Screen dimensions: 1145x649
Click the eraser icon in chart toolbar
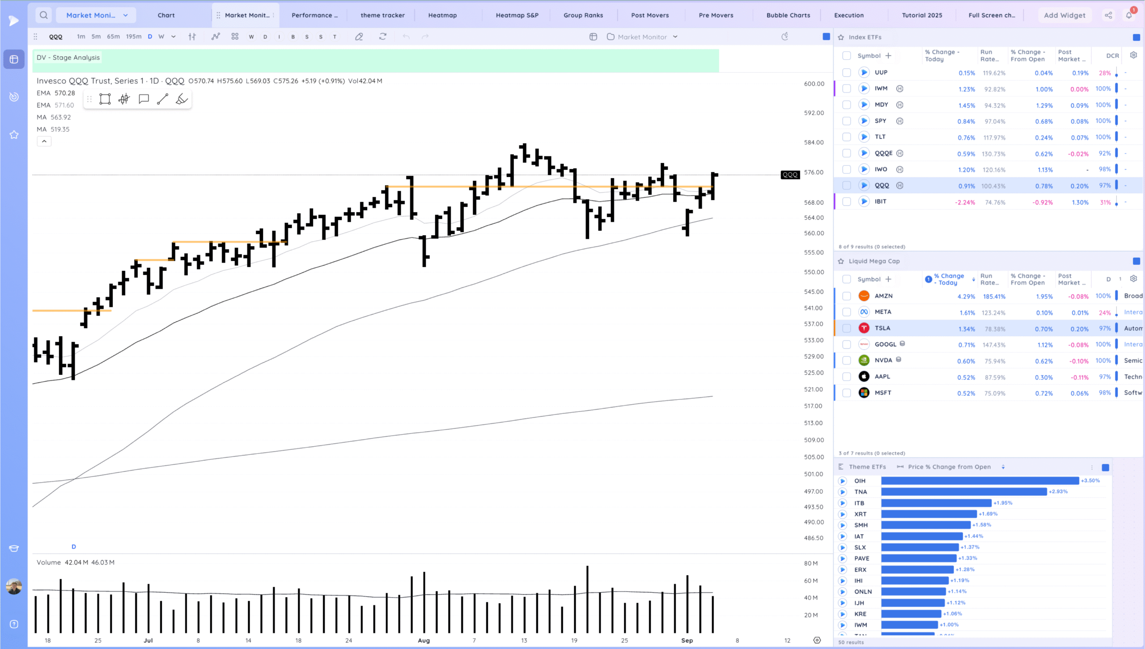point(359,37)
